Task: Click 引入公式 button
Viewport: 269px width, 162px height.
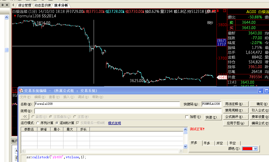Action: click(260, 110)
